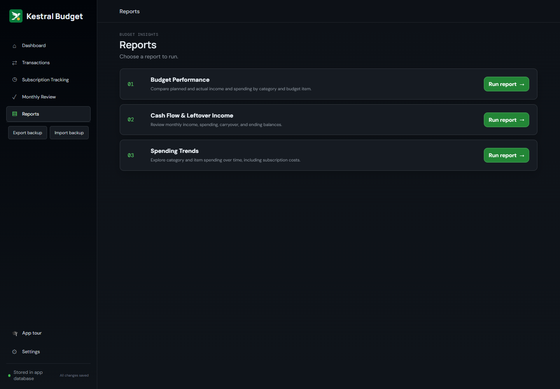
Task: Click the Settings gear icon
Action: [14, 352]
